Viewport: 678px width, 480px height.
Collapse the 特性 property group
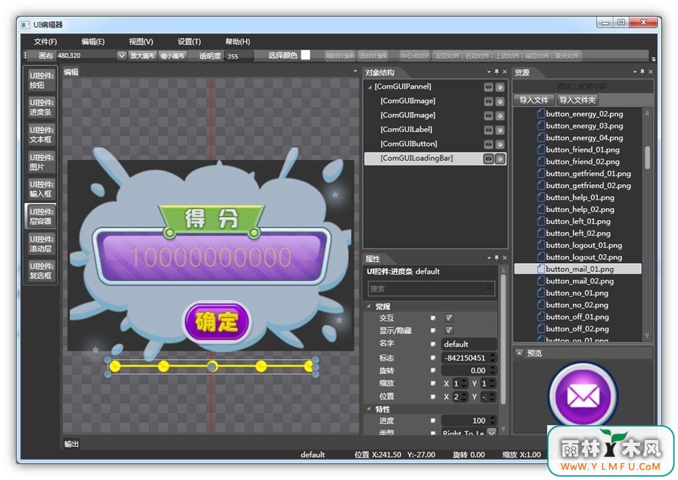(x=369, y=408)
